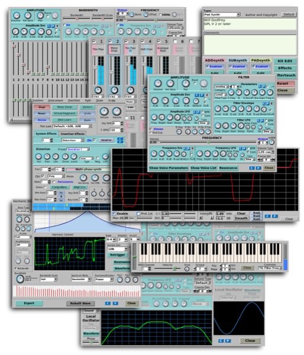Click the paste P icon below the sine oscillator
304x355 pixels.
point(228,341)
